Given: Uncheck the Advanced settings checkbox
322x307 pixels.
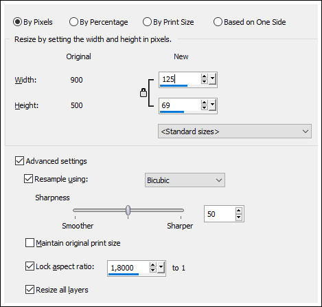Looking at the screenshot, I should pyautogui.click(x=19, y=161).
